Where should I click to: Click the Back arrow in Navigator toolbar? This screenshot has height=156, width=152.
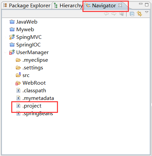pyautogui.click(x=106, y=14)
